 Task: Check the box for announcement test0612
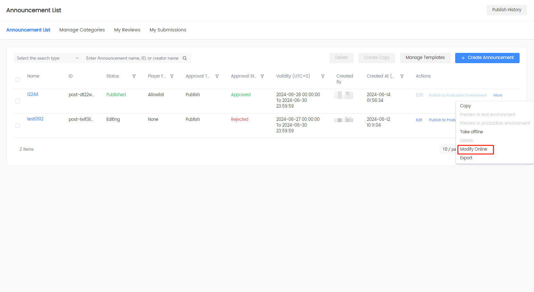tap(18, 126)
